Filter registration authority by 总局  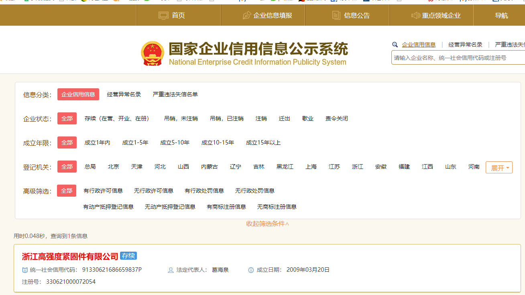click(90, 167)
